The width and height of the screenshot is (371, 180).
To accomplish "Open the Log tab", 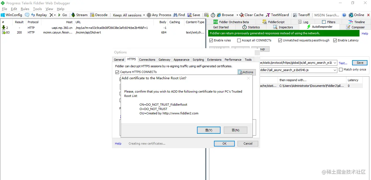I will click(x=303, y=22).
